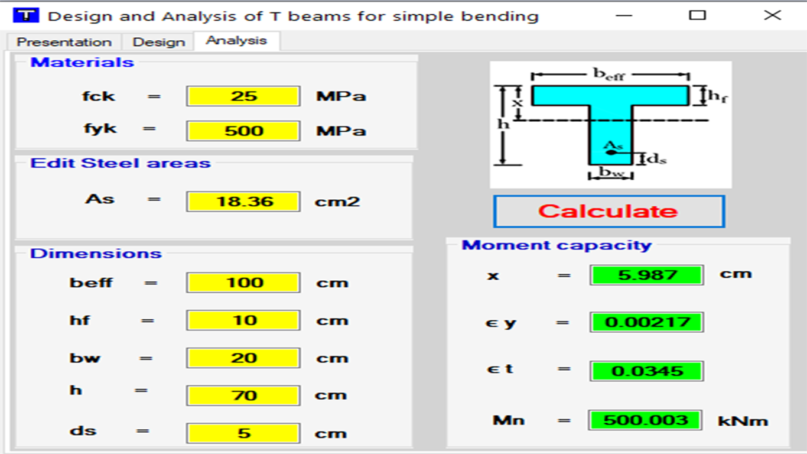The width and height of the screenshot is (807, 454).
Task: Click the Materials group heading
Action: (x=82, y=63)
